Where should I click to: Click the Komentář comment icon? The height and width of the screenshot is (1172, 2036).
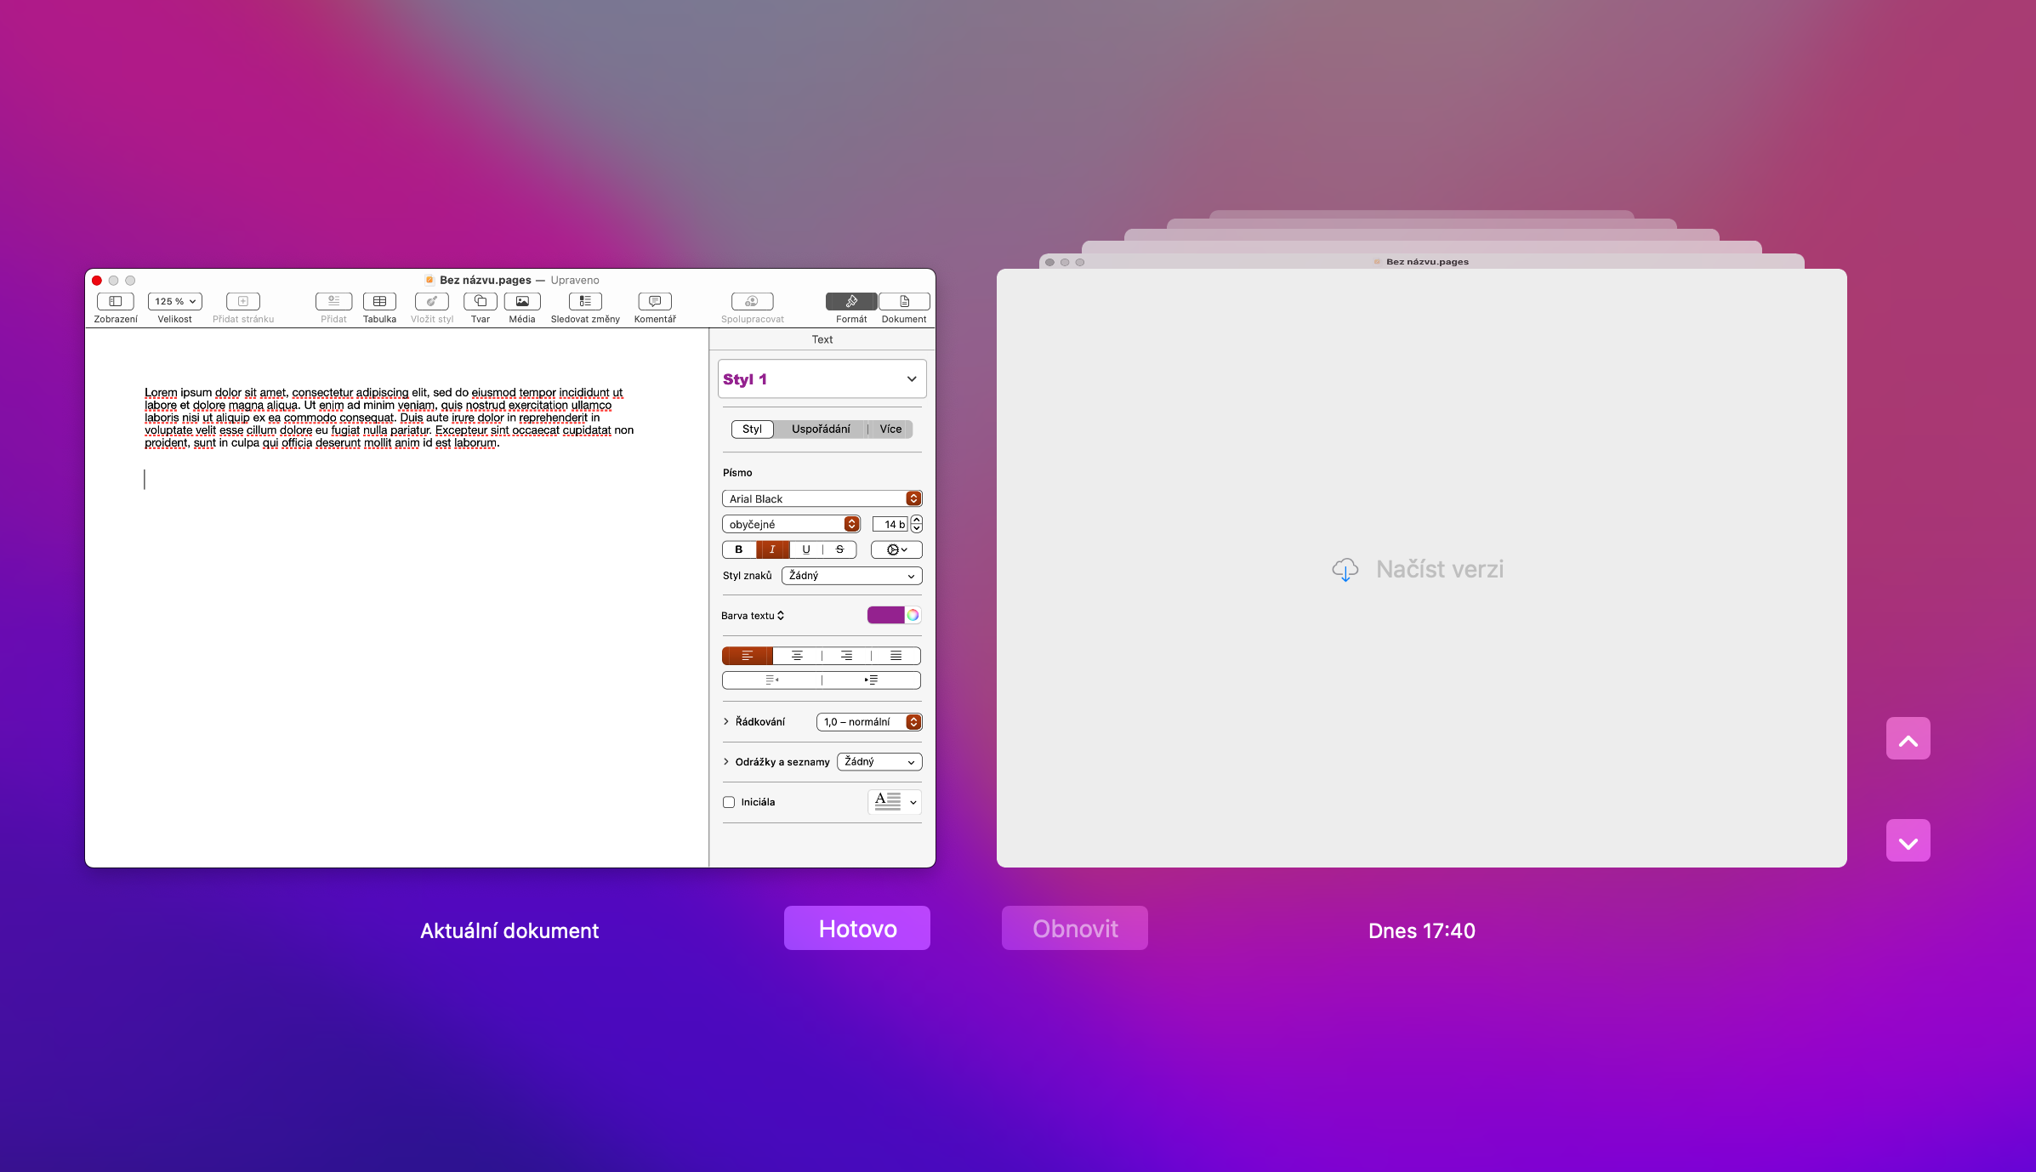pos(654,301)
